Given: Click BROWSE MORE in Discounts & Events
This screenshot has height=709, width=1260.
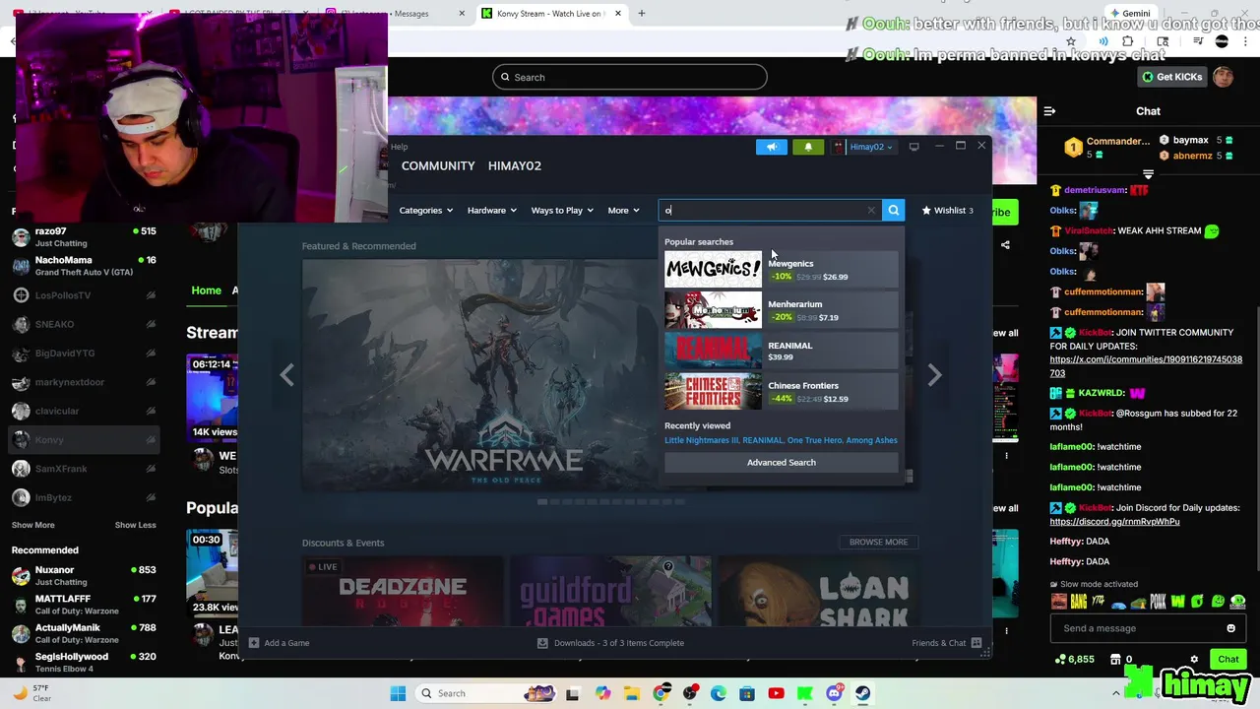Looking at the screenshot, I should (878, 542).
